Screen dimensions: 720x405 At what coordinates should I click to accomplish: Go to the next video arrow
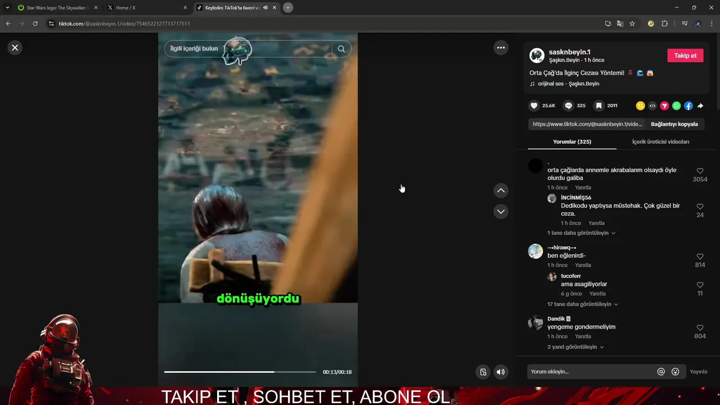pos(501,211)
